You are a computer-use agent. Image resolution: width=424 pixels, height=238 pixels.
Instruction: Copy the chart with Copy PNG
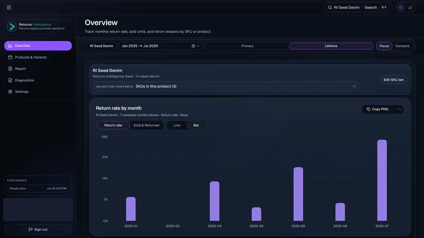coord(377,109)
